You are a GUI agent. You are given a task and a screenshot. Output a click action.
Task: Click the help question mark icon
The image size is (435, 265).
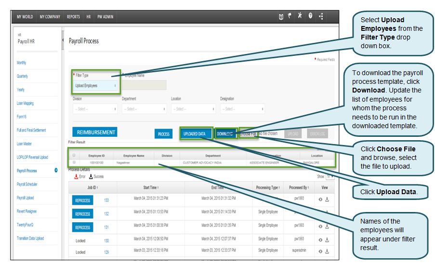tap(310, 16)
